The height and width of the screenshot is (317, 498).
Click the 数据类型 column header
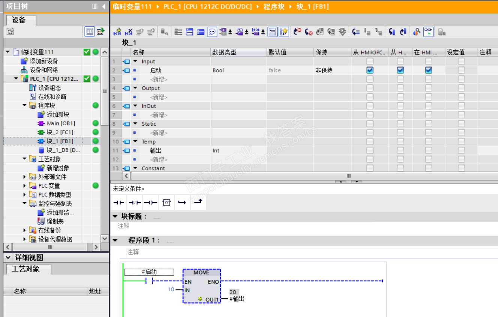[239, 52]
